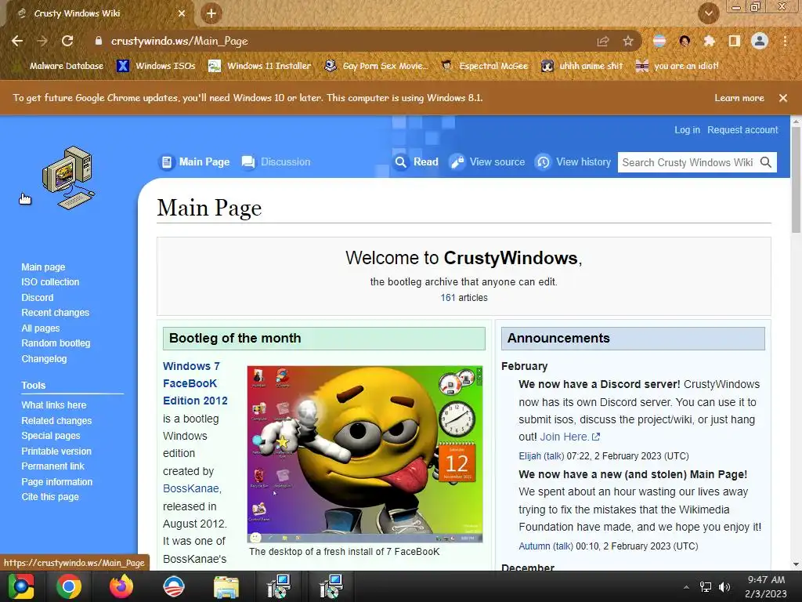Viewport: 802px width, 602px height.
Task: Open the View source tab
Action: pos(487,161)
